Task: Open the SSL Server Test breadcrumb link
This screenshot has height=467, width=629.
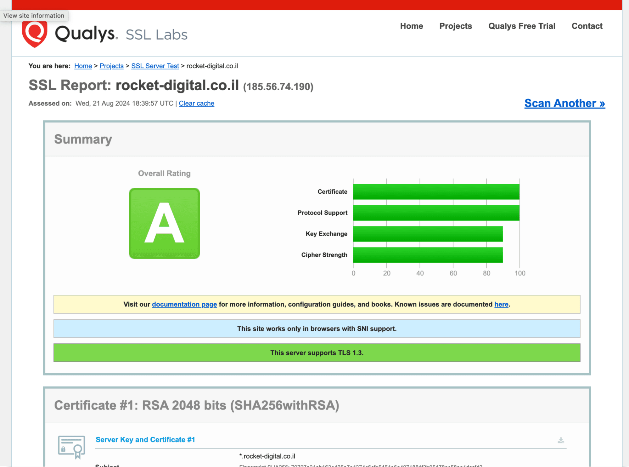Action: coord(155,66)
